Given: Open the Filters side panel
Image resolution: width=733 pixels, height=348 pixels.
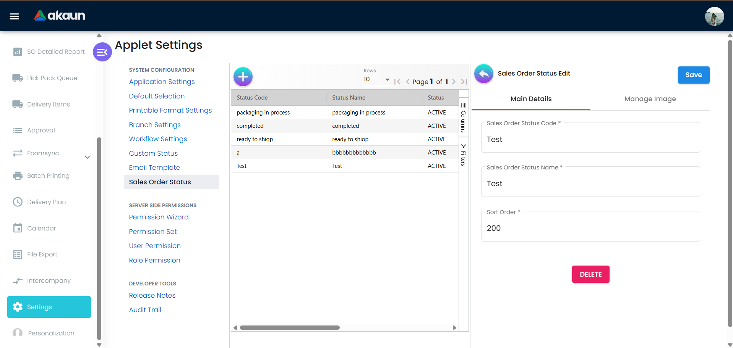Looking at the screenshot, I should click(x=463, y=155).
